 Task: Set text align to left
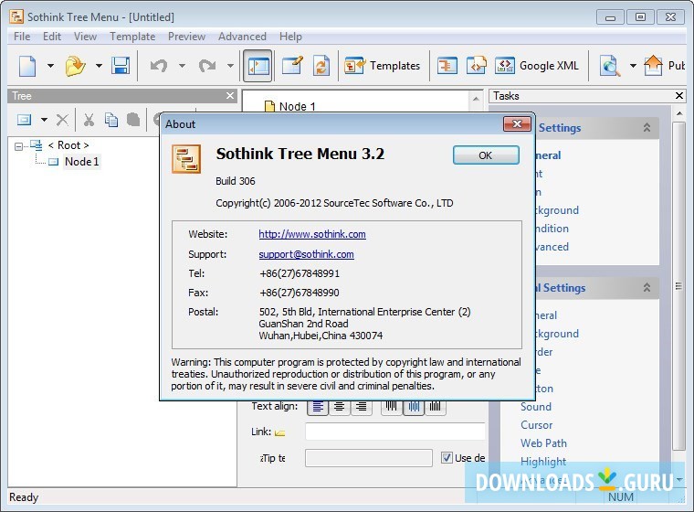[x=318, y=407]
